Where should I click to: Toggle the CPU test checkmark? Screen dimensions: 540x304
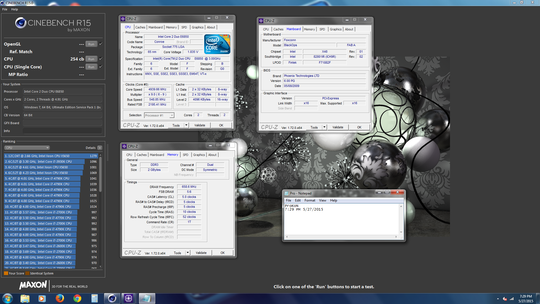point(101,59)
